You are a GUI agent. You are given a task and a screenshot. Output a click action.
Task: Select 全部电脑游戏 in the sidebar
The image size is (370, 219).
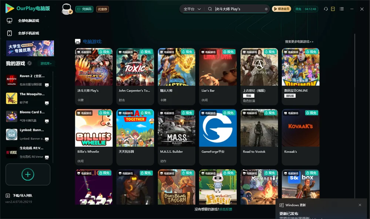(x=28, y=21)
